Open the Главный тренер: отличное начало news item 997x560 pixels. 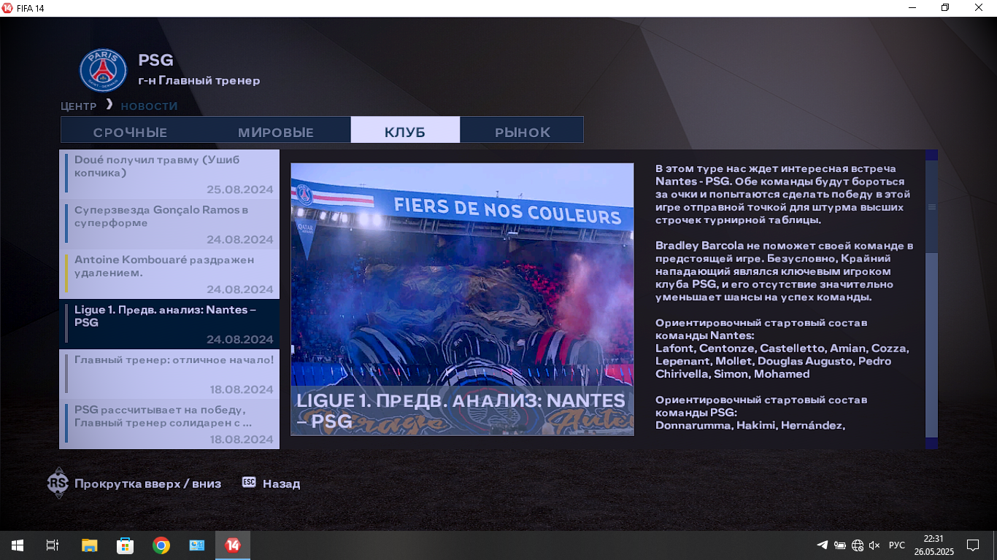click(169, 373)
